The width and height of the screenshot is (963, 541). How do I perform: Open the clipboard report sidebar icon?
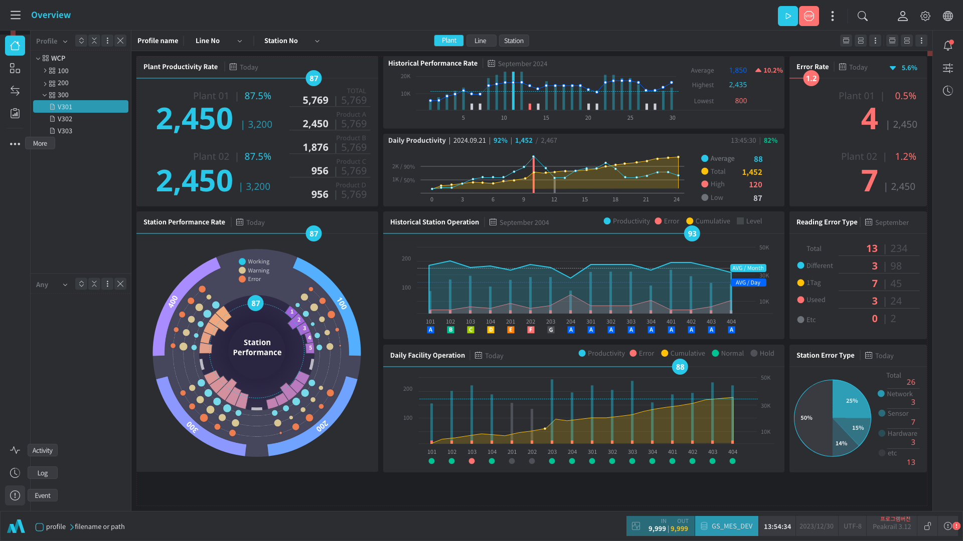point(15,113)
